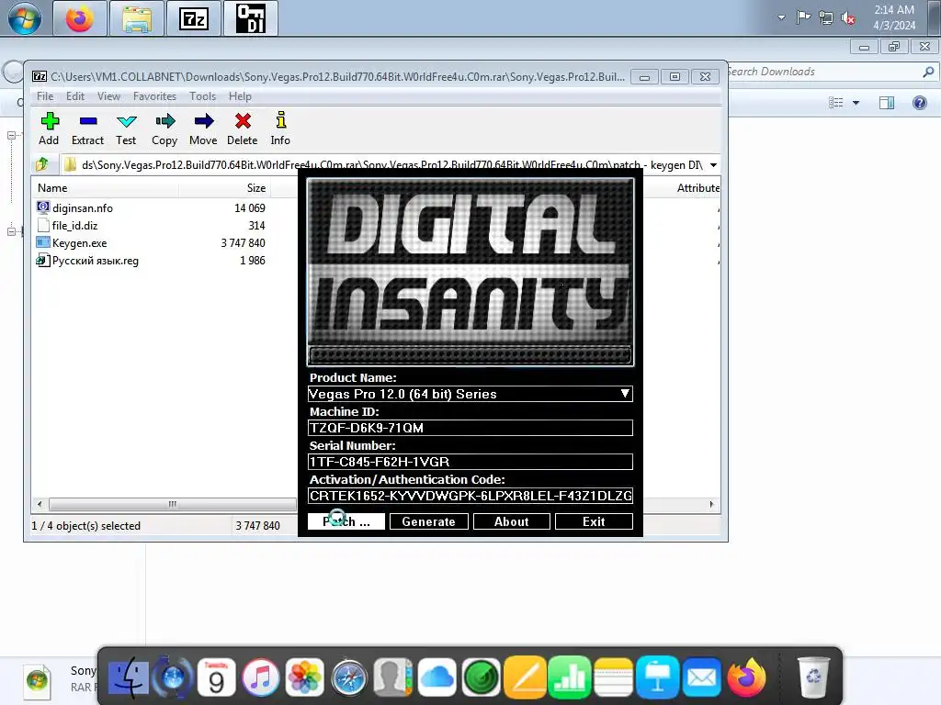Expand the 7-Zip address path dropdown
The height and width of the screenshot is (705, 941).
(x=713, y=165)
